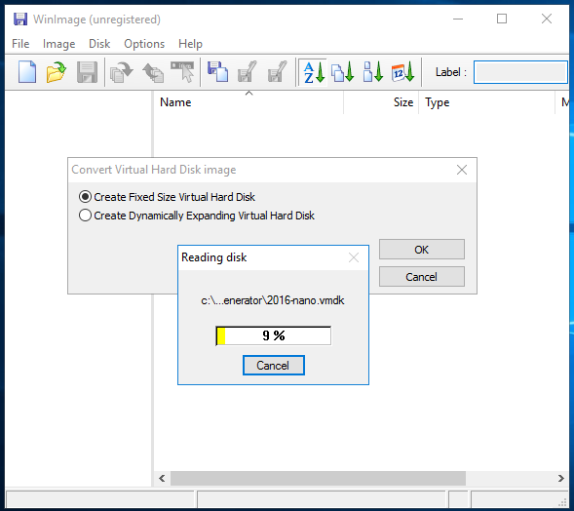Sort files alphabetically with A-Z icon

click(x=314, y=72)
